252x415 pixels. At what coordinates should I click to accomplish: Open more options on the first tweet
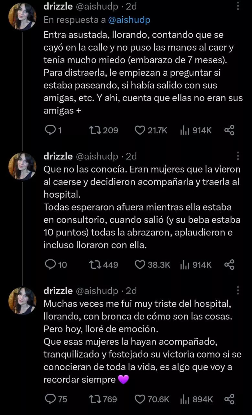point(238,6)
